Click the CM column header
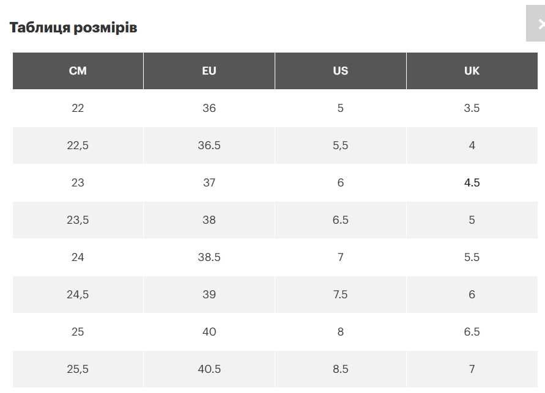The width and height of the screenshot is (545, 393). click(78, 71)
